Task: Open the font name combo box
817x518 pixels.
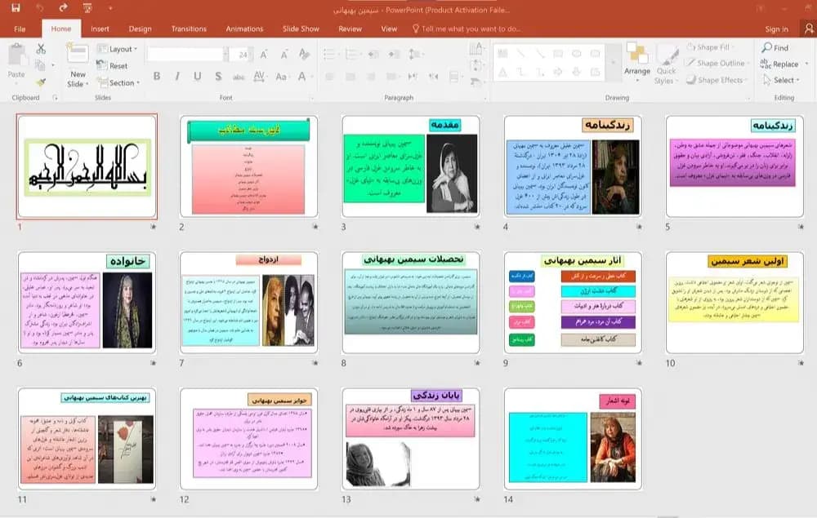Action: (x=188, y=54)
